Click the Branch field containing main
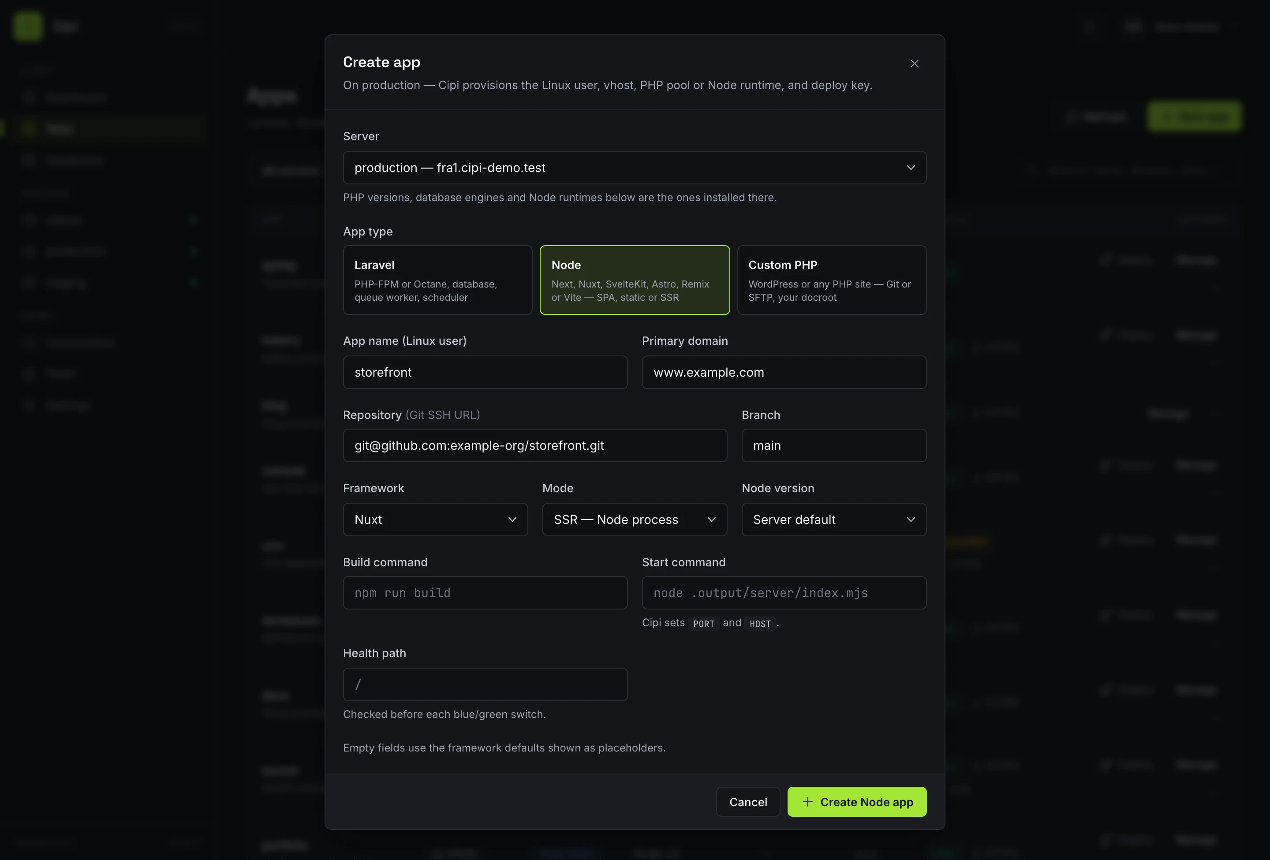 (x=834, y=445)
